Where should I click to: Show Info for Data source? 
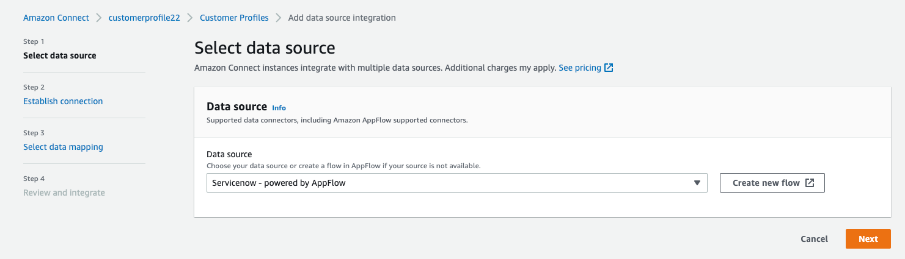279,108
